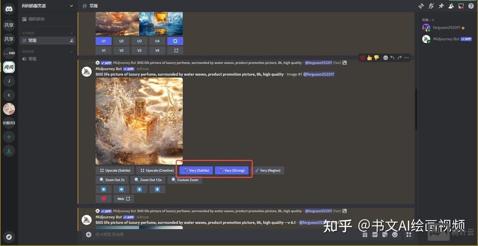This screenshot has width=478, height=246.
Task: Toggle the U1 upscale button
Action: (x=103, y=41)
